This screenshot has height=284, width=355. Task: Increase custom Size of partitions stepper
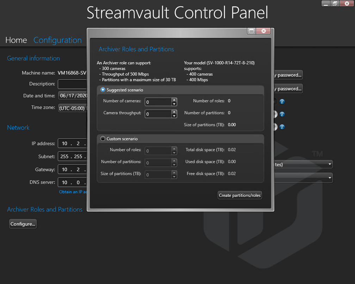click(174, 173)
